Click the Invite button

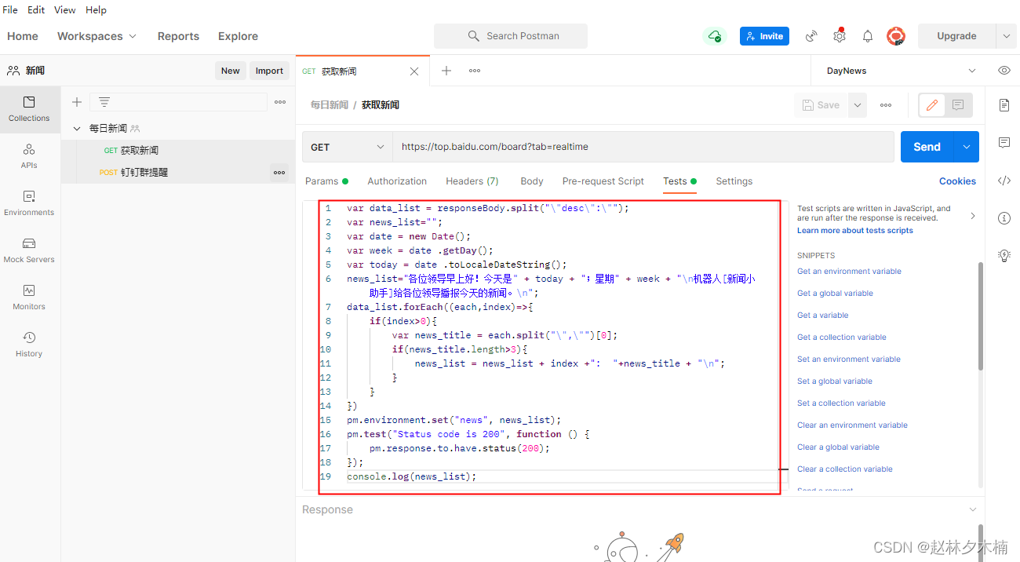tap(764, 36)
